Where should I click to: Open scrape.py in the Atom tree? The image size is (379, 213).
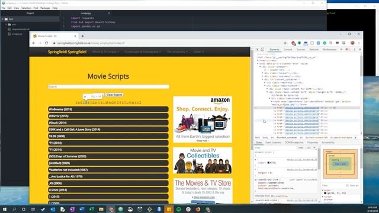17,34
